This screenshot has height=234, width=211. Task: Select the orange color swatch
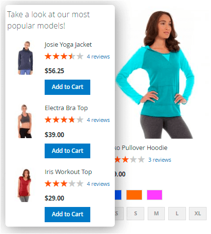(134, 195)
